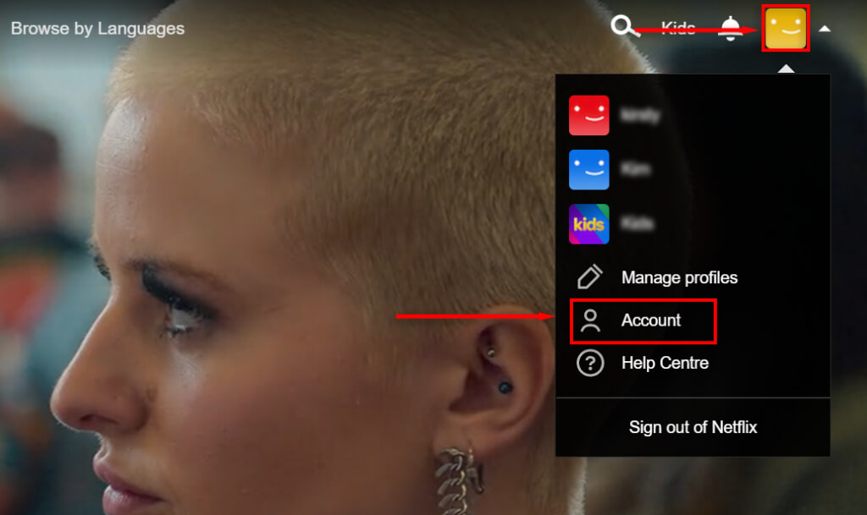Open Help Centre
This screenshot has height=515, width=867.
coord(665,363)
